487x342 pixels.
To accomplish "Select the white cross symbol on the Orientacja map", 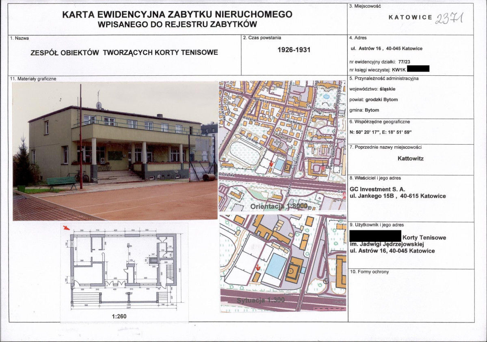I will tap(277, 143).
